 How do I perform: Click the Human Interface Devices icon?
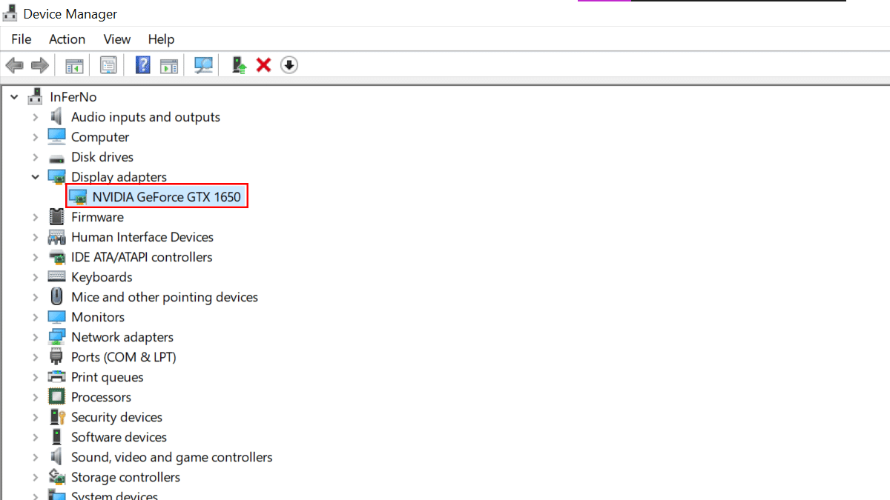[56, 237]
